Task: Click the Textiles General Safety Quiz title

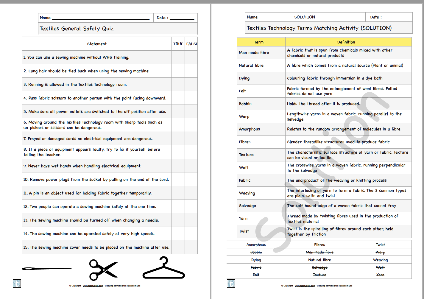Action: coord(77,28)
